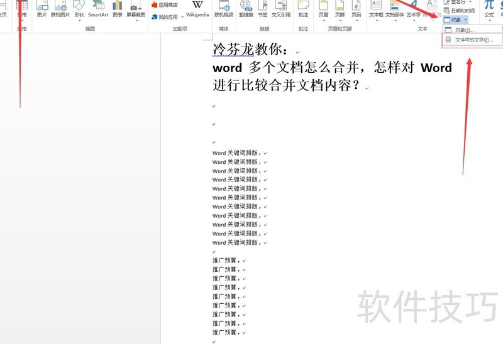Screen dimensions: 503x344
Task: Expand the 我的应用 dropdown arrow
Action: click(x=182, y=17)
